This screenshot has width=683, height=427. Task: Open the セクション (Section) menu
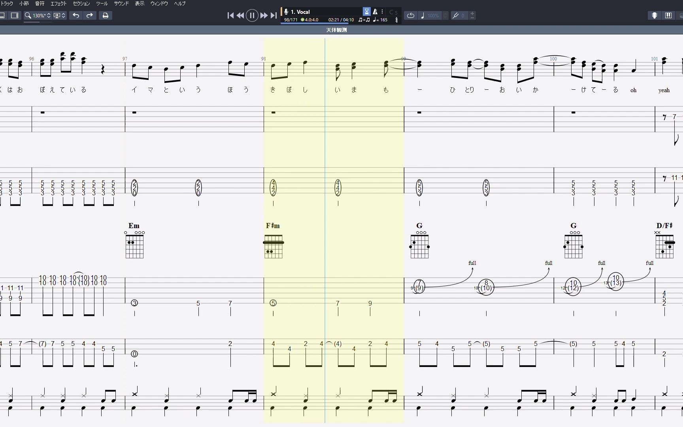coord(81,4)
